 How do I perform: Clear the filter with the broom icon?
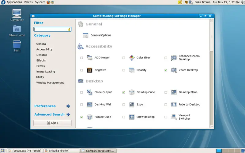coord(69,29)
